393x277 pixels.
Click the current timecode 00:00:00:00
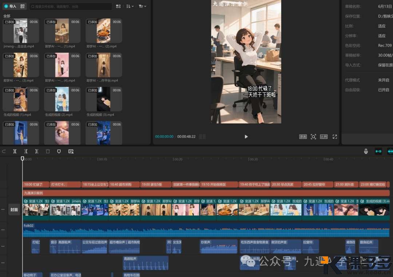(x=164, y=136)
